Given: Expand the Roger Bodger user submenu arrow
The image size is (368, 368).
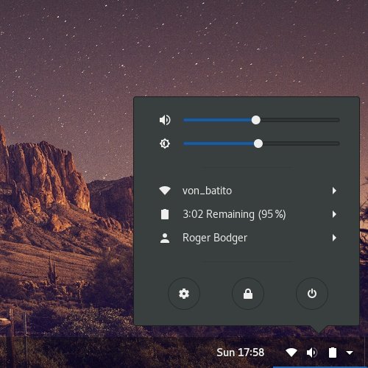Looking at the screenshot, I should click(x=334, y=238).
